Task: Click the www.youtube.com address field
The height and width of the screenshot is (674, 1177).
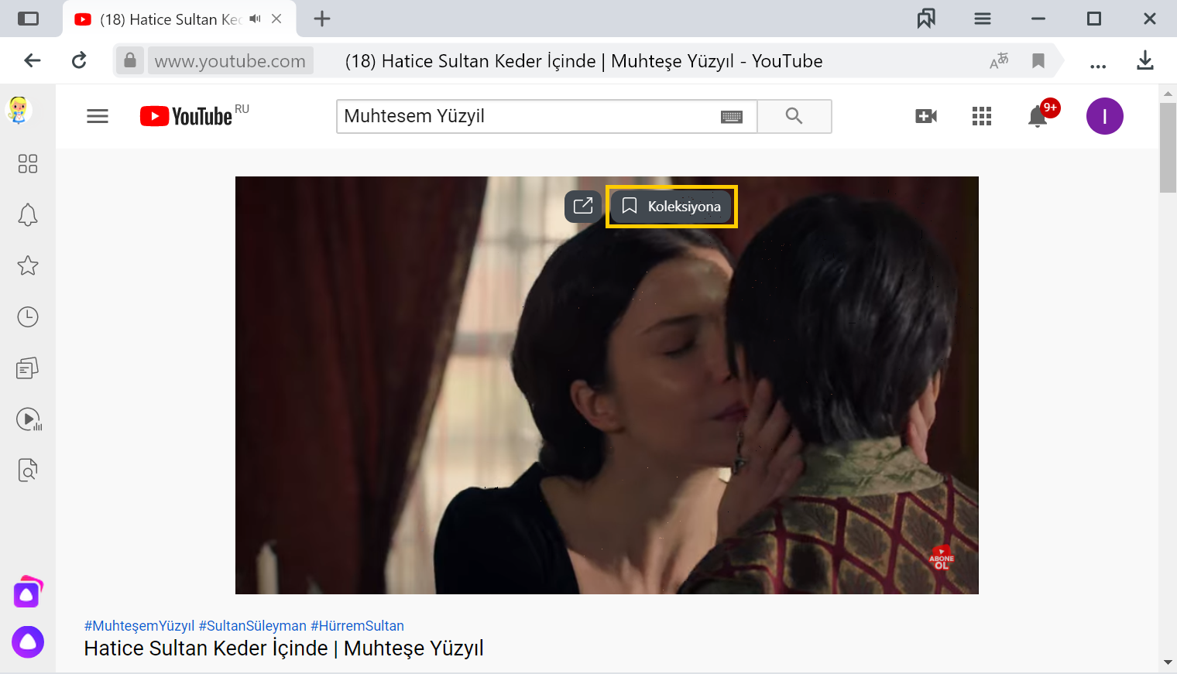Action: pos(230,60)
